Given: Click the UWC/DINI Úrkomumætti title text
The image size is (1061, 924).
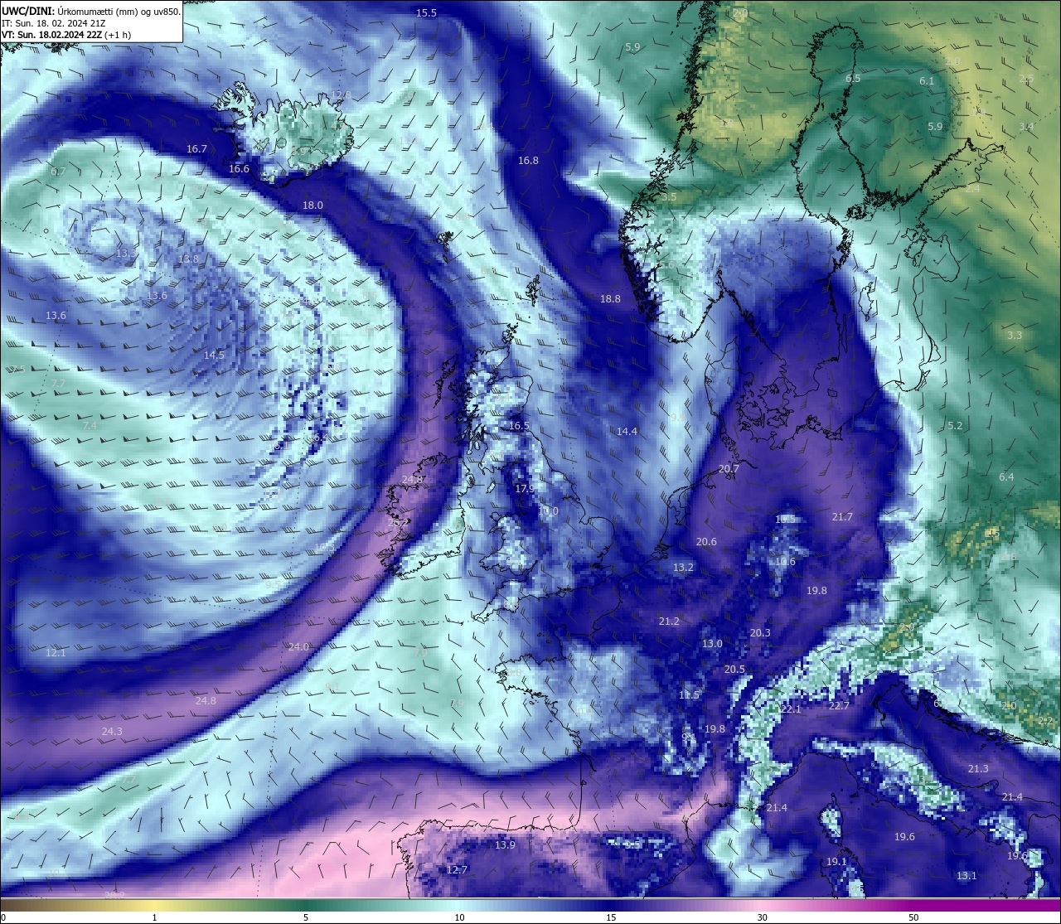Looking at the screenshot, I should click(91, 12).
